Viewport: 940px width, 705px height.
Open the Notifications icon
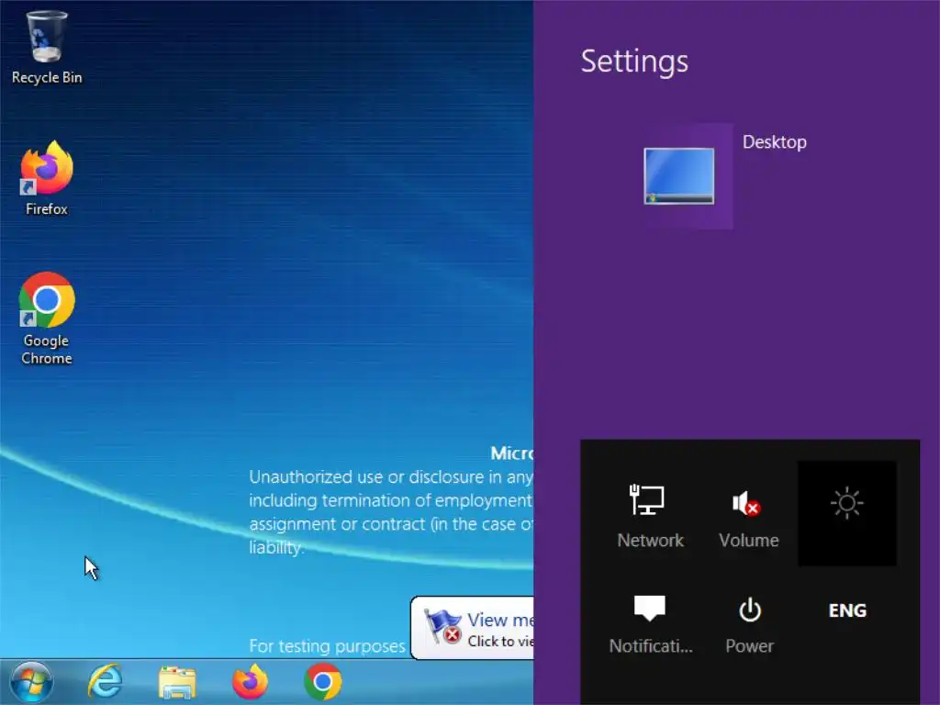[x=650, y=623]
